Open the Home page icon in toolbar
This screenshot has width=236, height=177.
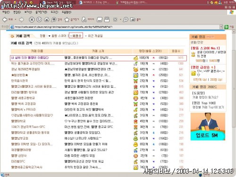click(46, 19)
